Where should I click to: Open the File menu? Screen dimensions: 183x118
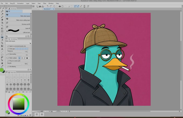2,3
